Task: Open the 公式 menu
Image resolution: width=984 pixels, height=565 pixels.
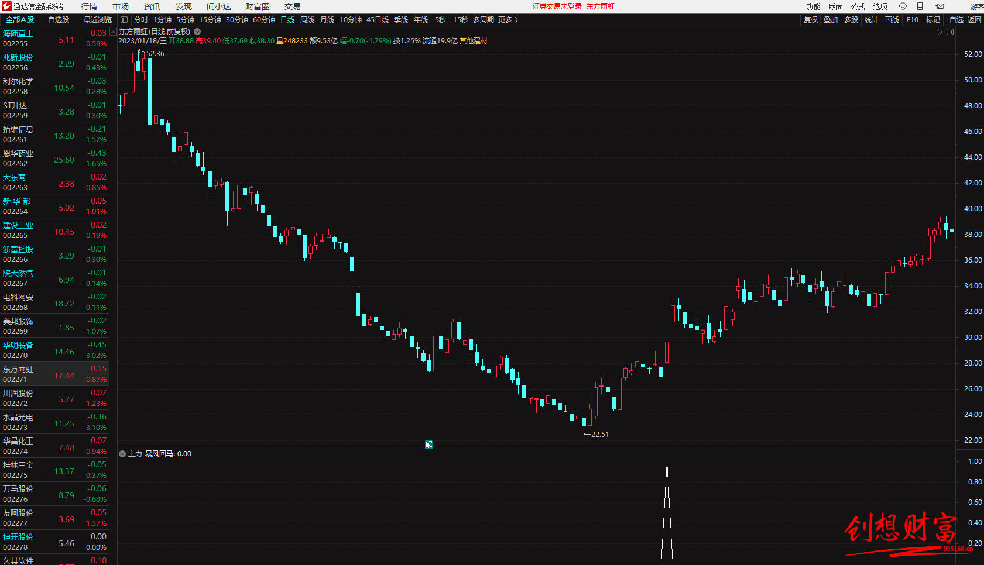Action: point(858,6)
